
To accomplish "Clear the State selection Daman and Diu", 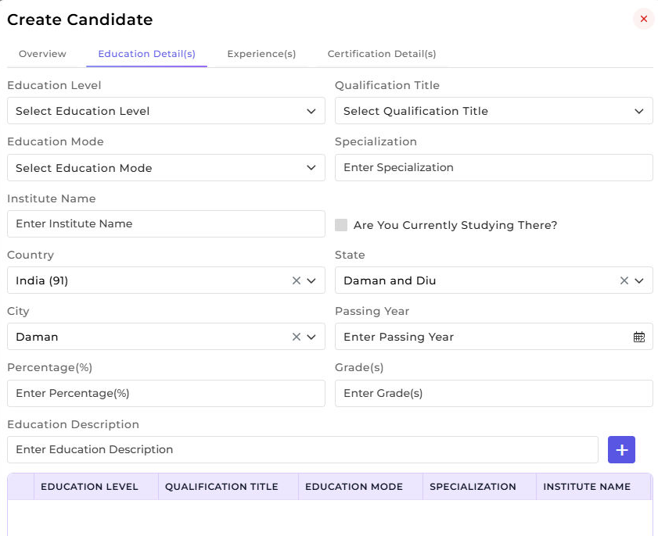I will pos(624,281).
